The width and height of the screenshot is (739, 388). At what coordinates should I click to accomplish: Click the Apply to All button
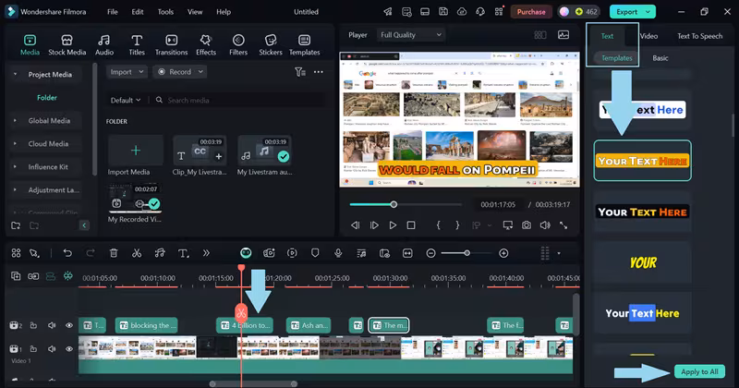(697, 371)
